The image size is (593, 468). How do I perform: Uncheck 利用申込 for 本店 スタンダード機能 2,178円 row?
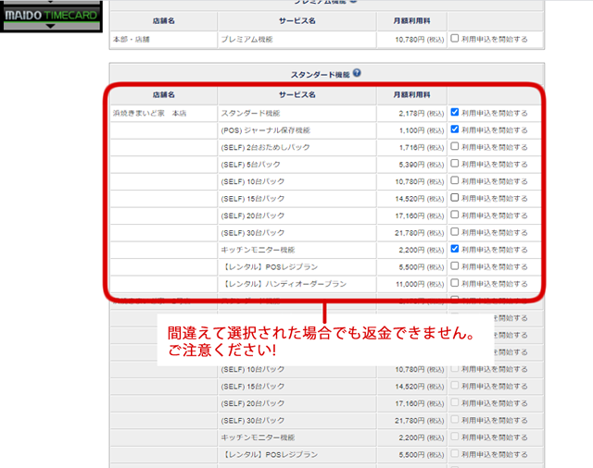[455, 113]
